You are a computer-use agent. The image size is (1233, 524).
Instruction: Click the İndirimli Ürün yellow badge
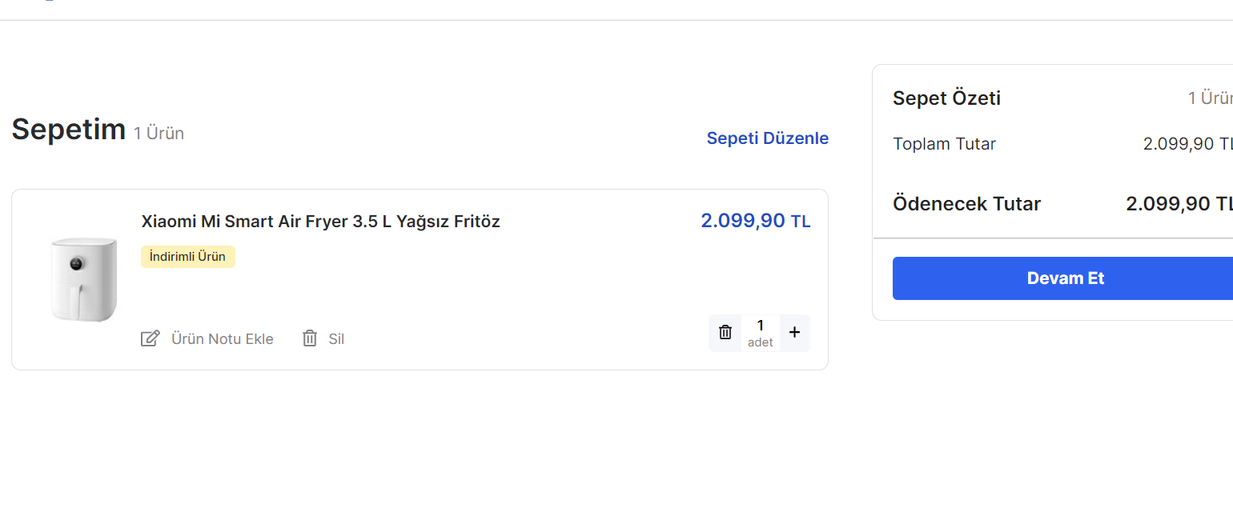pos(188,257)
